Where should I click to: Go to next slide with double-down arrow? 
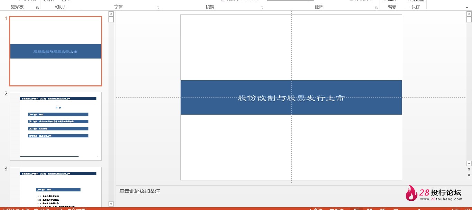coord(469,175)
